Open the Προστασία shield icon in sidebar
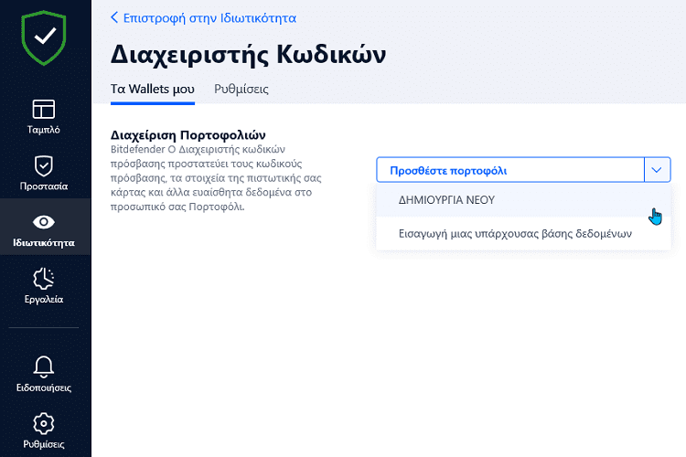The image size is (686, 457). (44, 165)
